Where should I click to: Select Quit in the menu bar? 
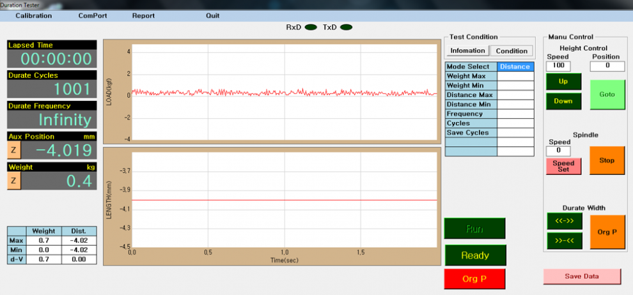click(x=213, y=16)
